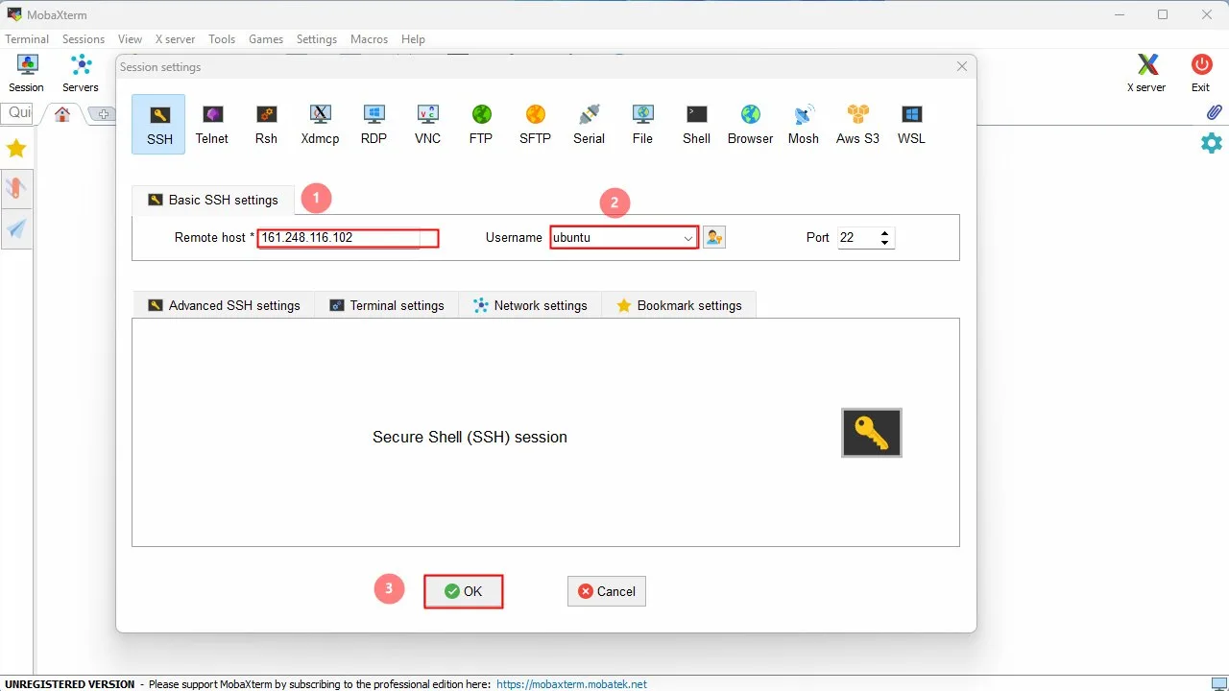This screenshot has width=1229, height=691.
Task: Select the Aws S3 session icon
Action: point(857,125)
